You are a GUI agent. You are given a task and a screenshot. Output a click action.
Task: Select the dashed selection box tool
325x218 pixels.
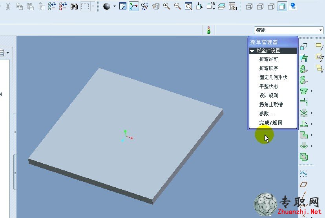pyautogui.click(x=85, y=6)
